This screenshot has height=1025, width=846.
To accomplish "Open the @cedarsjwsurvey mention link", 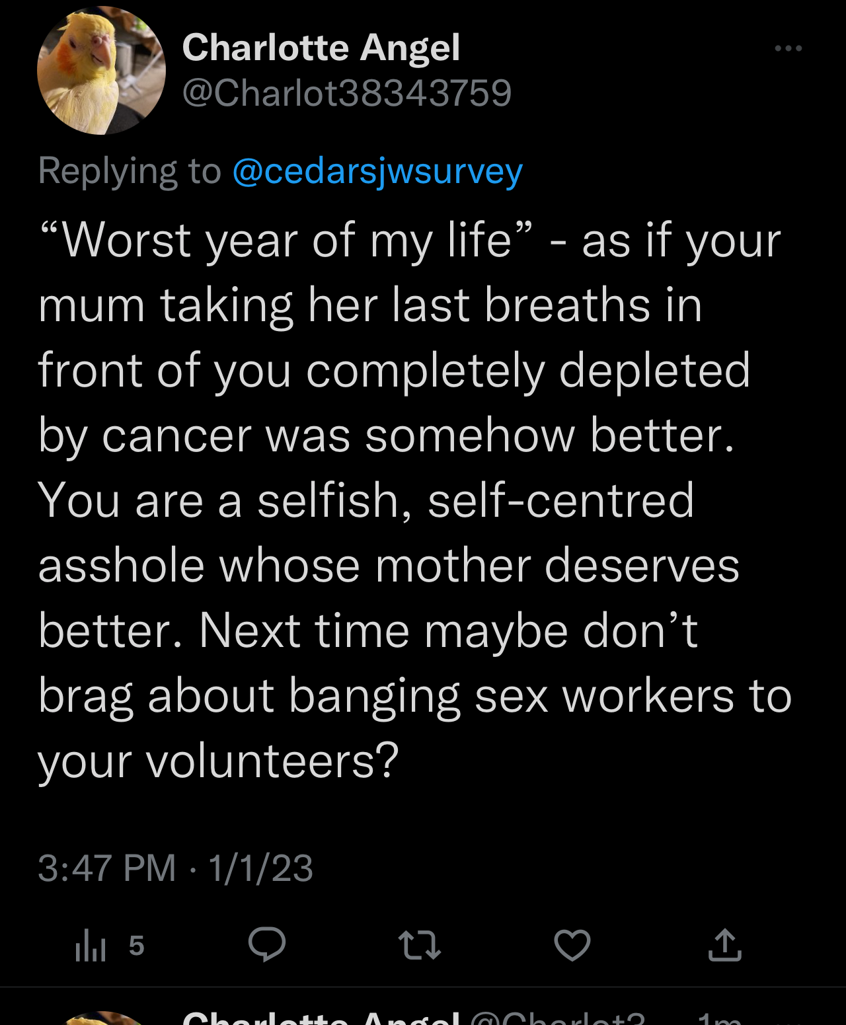I will tap(377, 171).
